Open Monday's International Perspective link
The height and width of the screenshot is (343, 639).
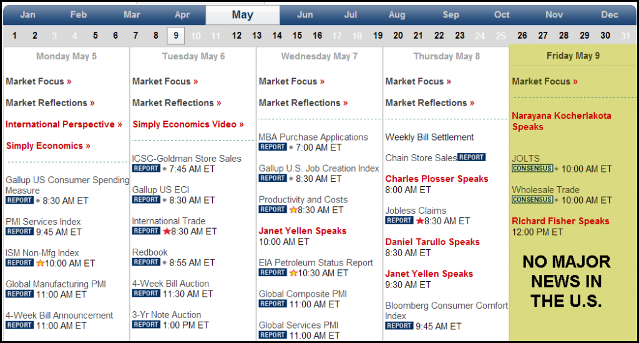point(64,124)
